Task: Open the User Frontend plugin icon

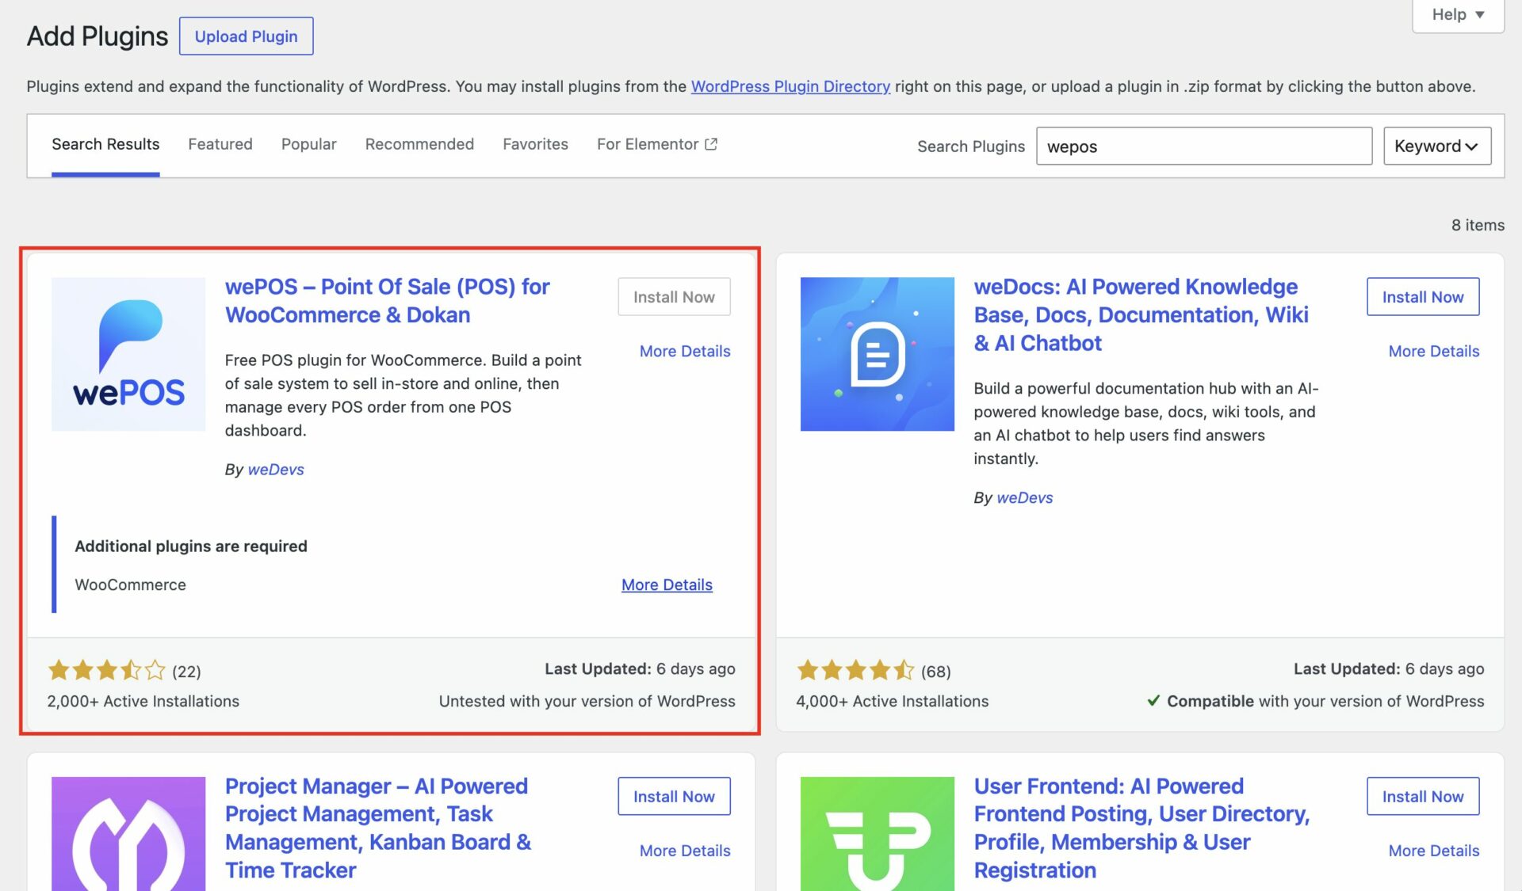Action: (x=878, y=834)
